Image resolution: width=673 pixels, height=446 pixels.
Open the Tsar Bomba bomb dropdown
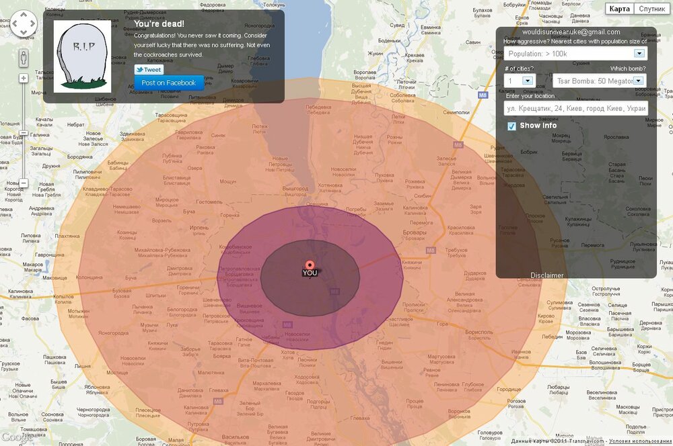click(x=600, y=81)
